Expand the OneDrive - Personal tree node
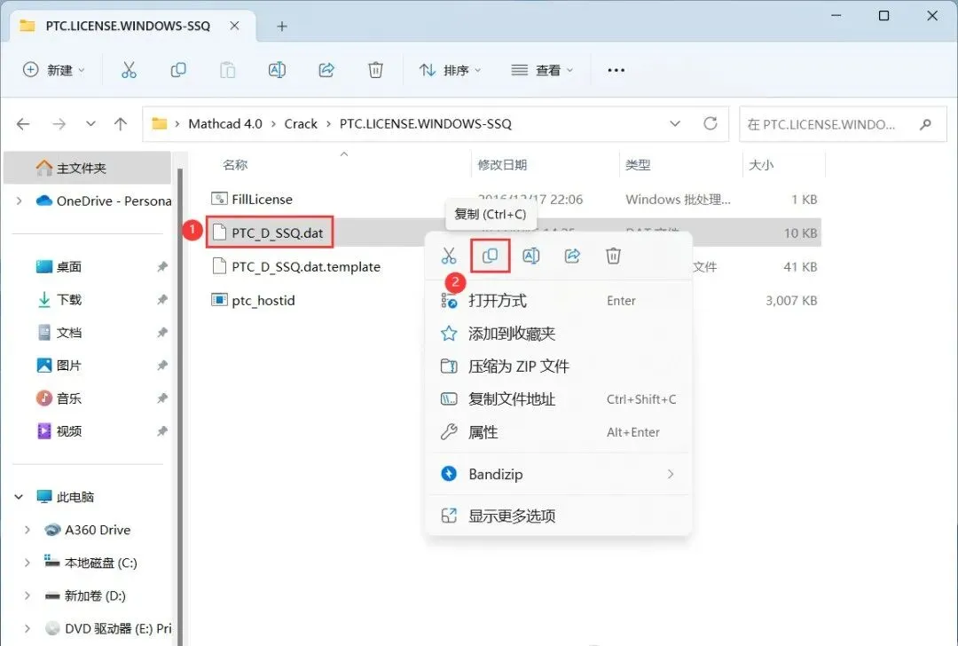 [x=19, y=201]
